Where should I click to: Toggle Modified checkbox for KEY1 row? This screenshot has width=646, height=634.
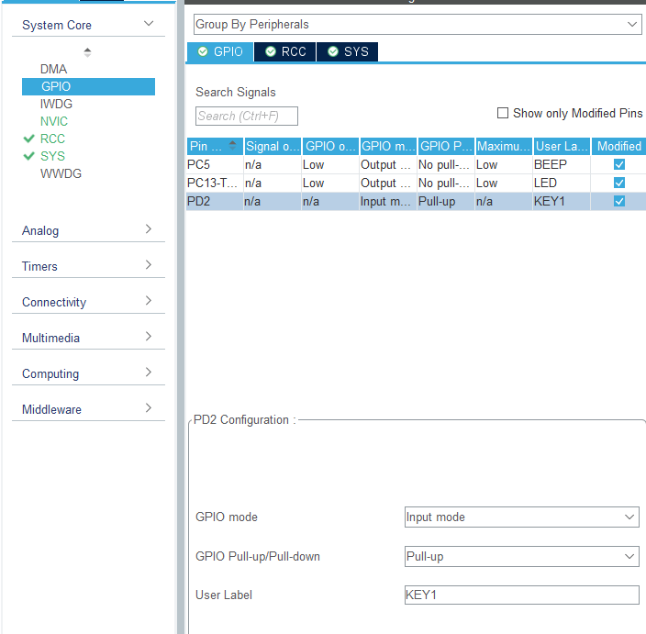(x=618, y=201)
